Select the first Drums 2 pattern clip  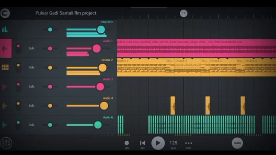click(141, 68)
